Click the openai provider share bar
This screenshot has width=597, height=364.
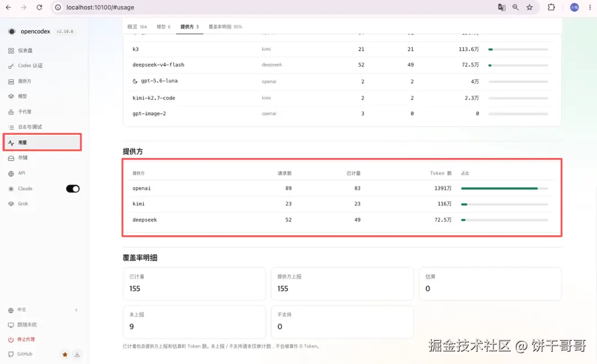505,189
